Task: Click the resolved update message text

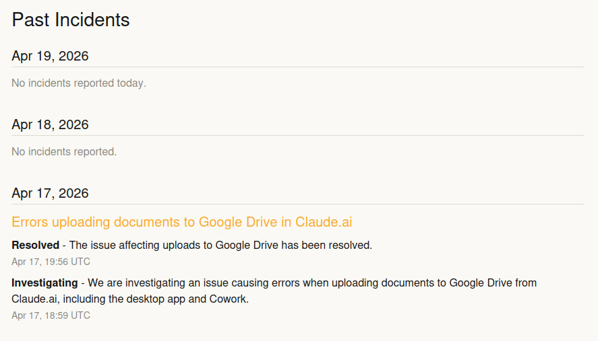Action: pos(220,245)
